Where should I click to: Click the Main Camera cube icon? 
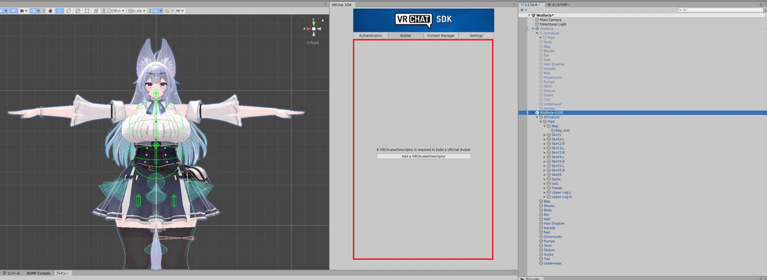tap(537, 20)
